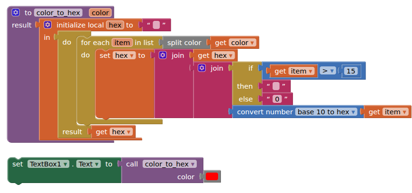Open mutator gear on initialize local hex block

[47, 25]
